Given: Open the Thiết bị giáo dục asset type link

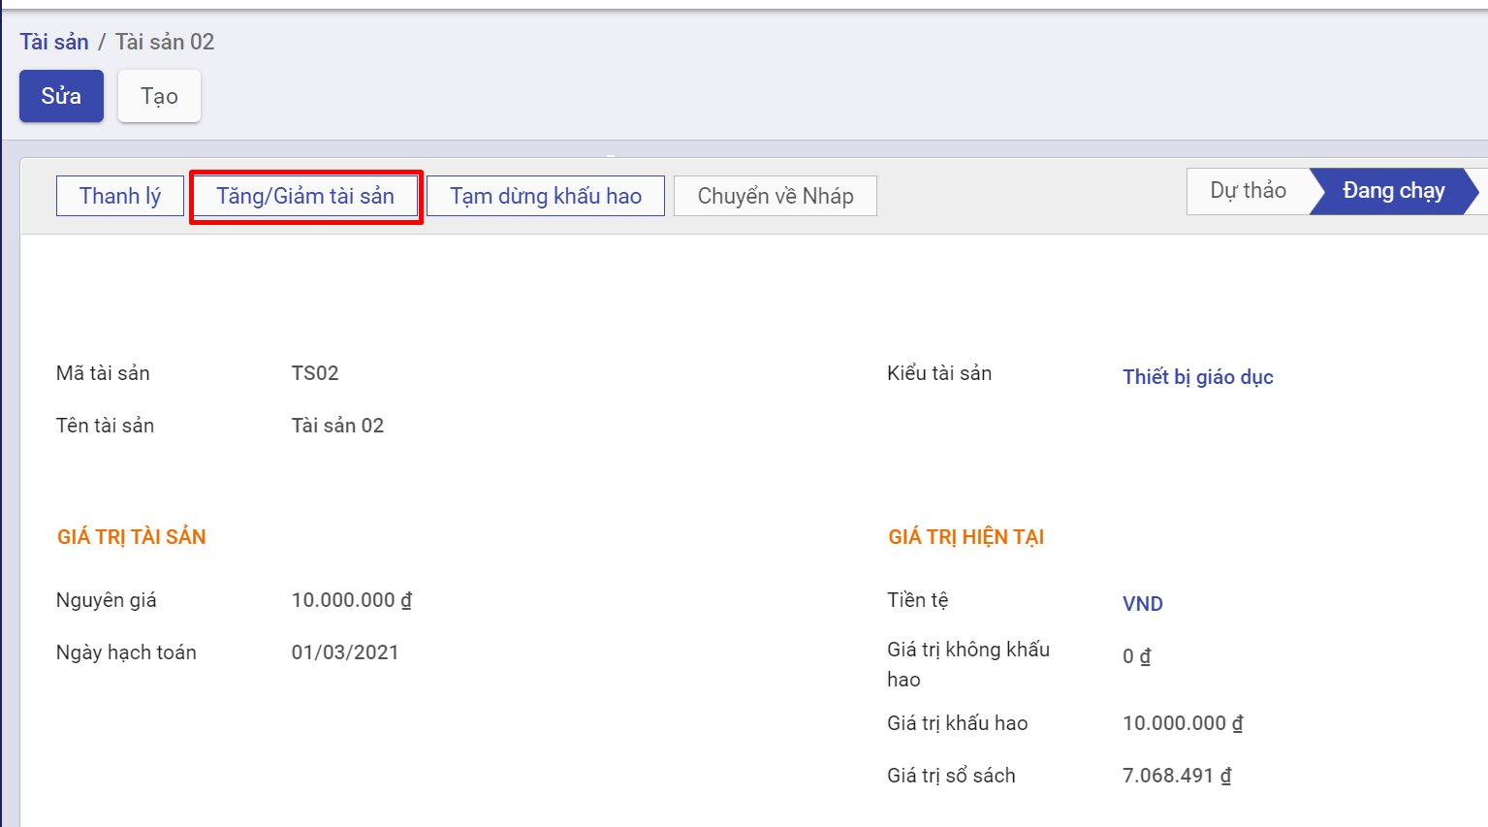Looking at the screenshot, I should [1197, 377].
